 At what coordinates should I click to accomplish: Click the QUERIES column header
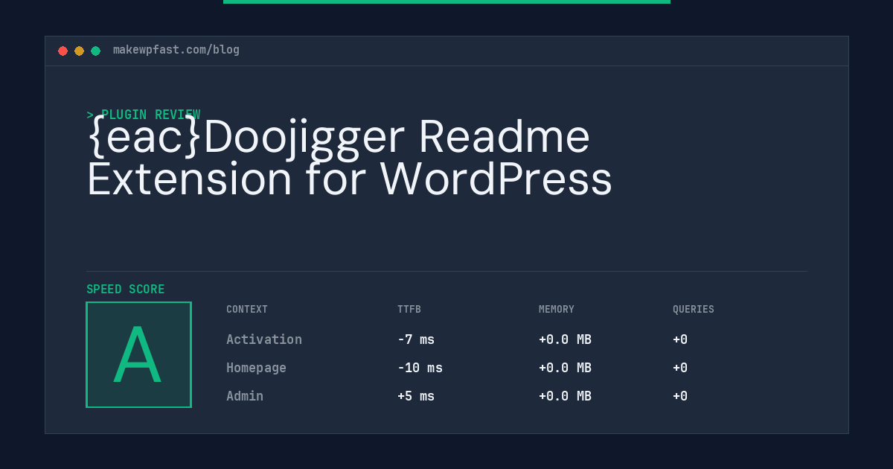[694, 310]
